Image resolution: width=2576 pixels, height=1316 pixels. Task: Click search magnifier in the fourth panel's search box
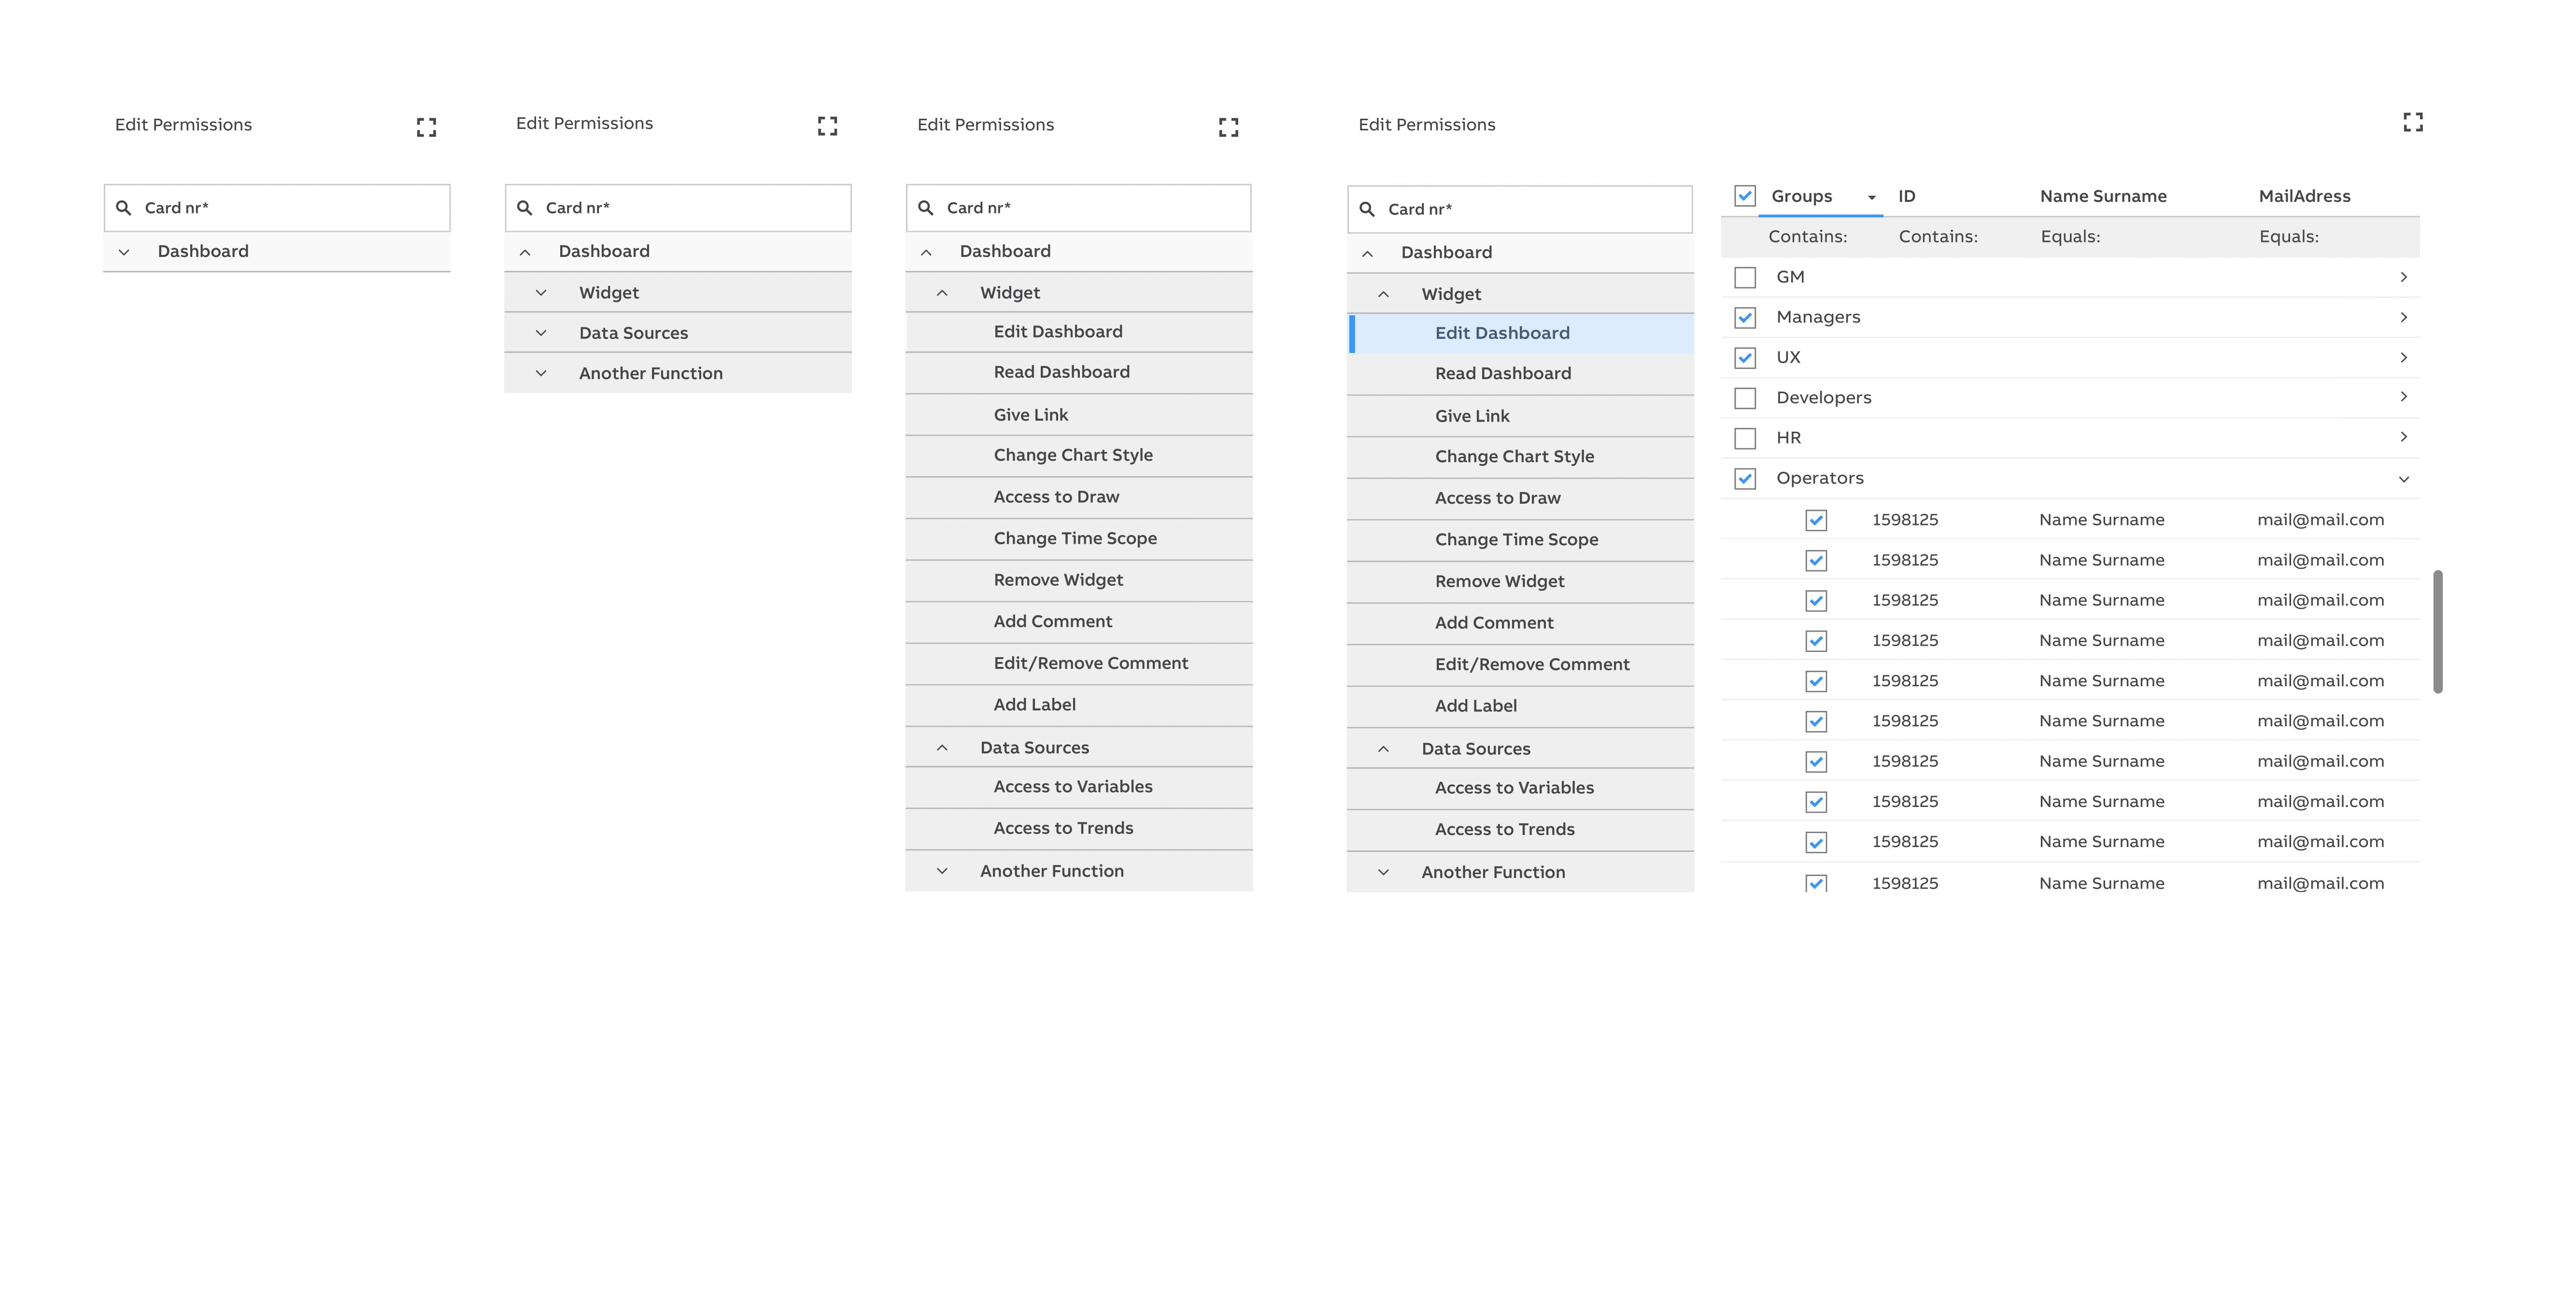pyautogui.click(x=1367, y=209)
